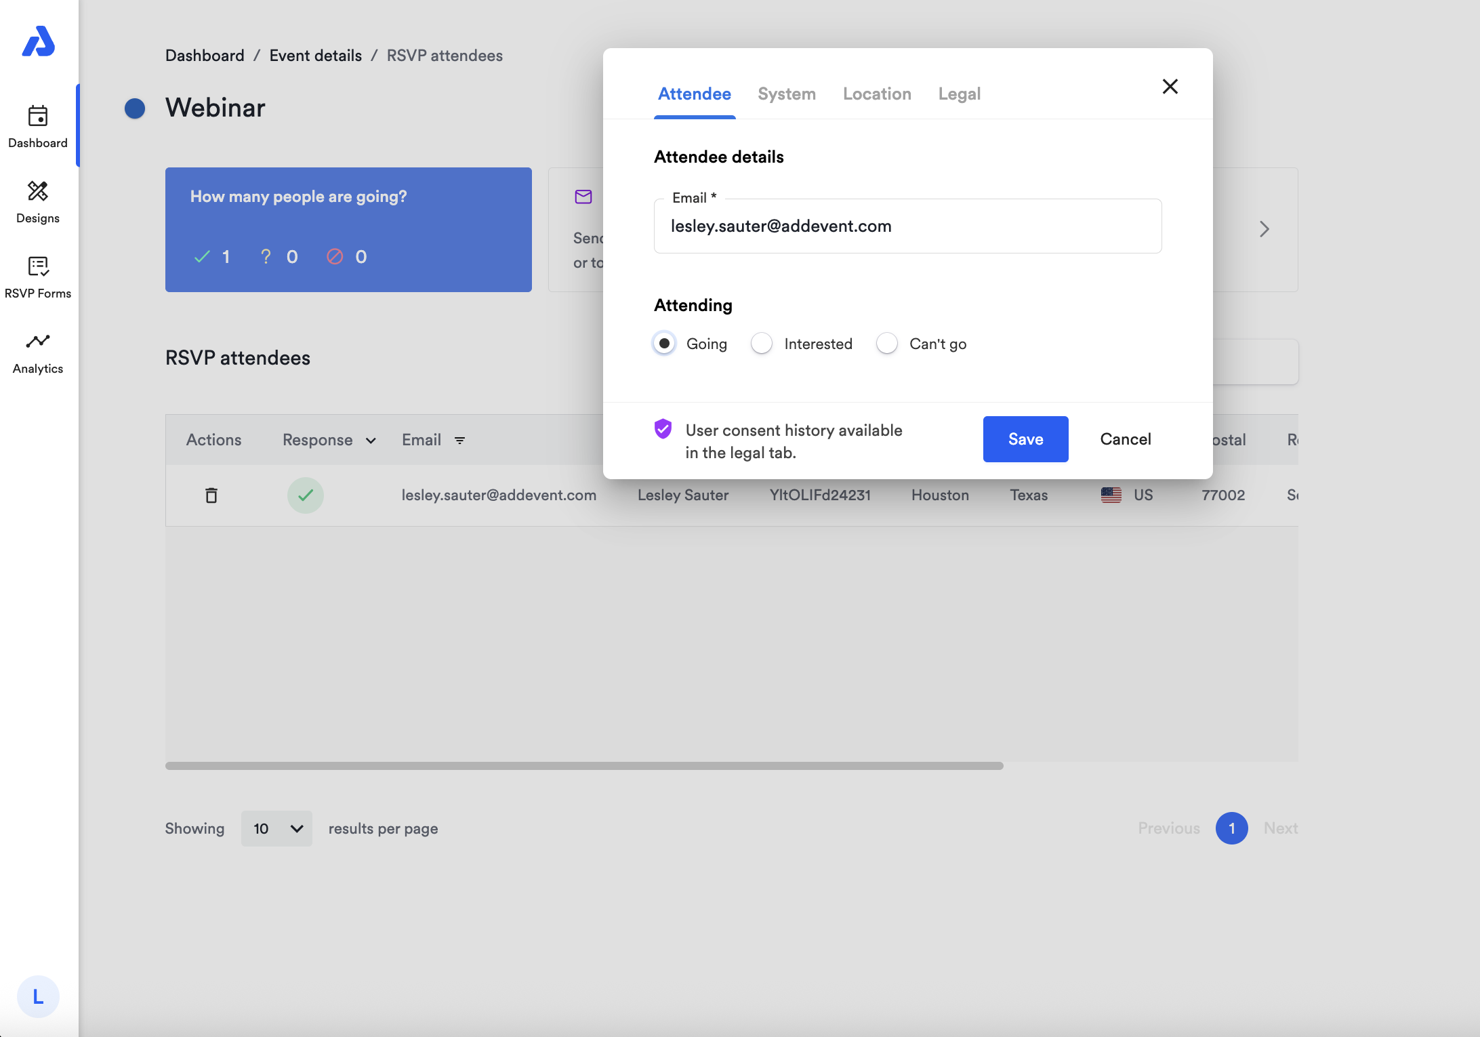1480x1037 pixels.
Task: Expand the Response column dropdown
Action: pyautogui.click(x=371, y=441)
